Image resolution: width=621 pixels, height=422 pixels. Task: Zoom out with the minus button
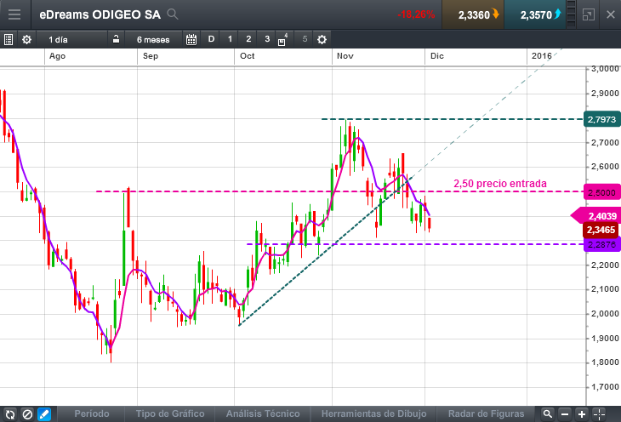click(565, 414)
